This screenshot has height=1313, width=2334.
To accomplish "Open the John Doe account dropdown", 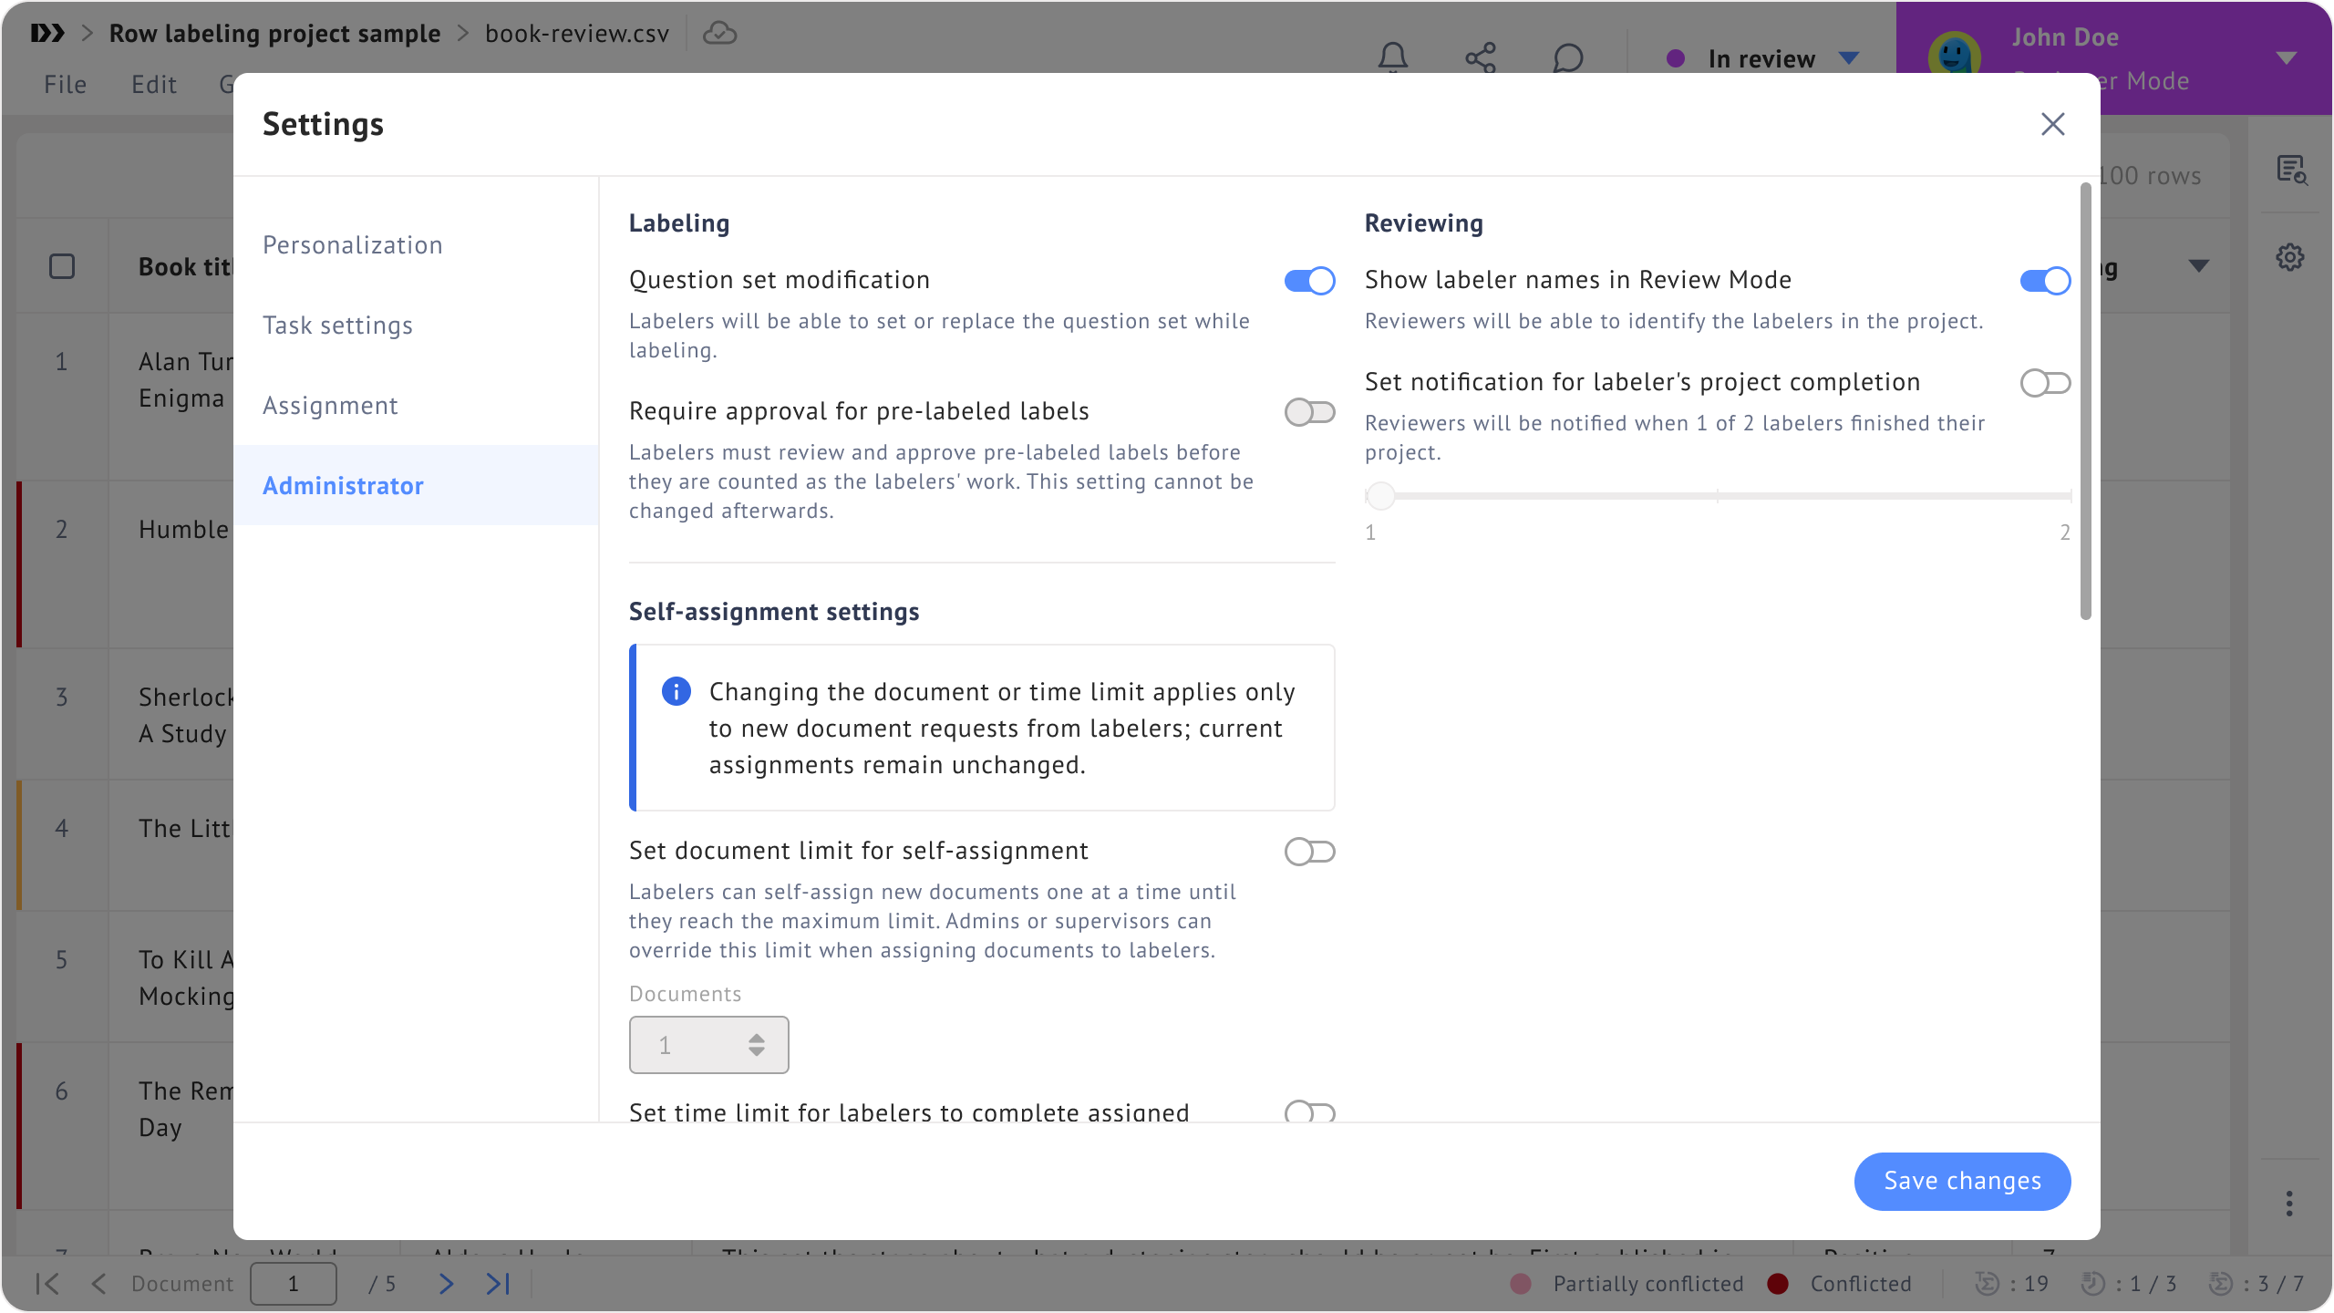I will (x=2286, y=58).
